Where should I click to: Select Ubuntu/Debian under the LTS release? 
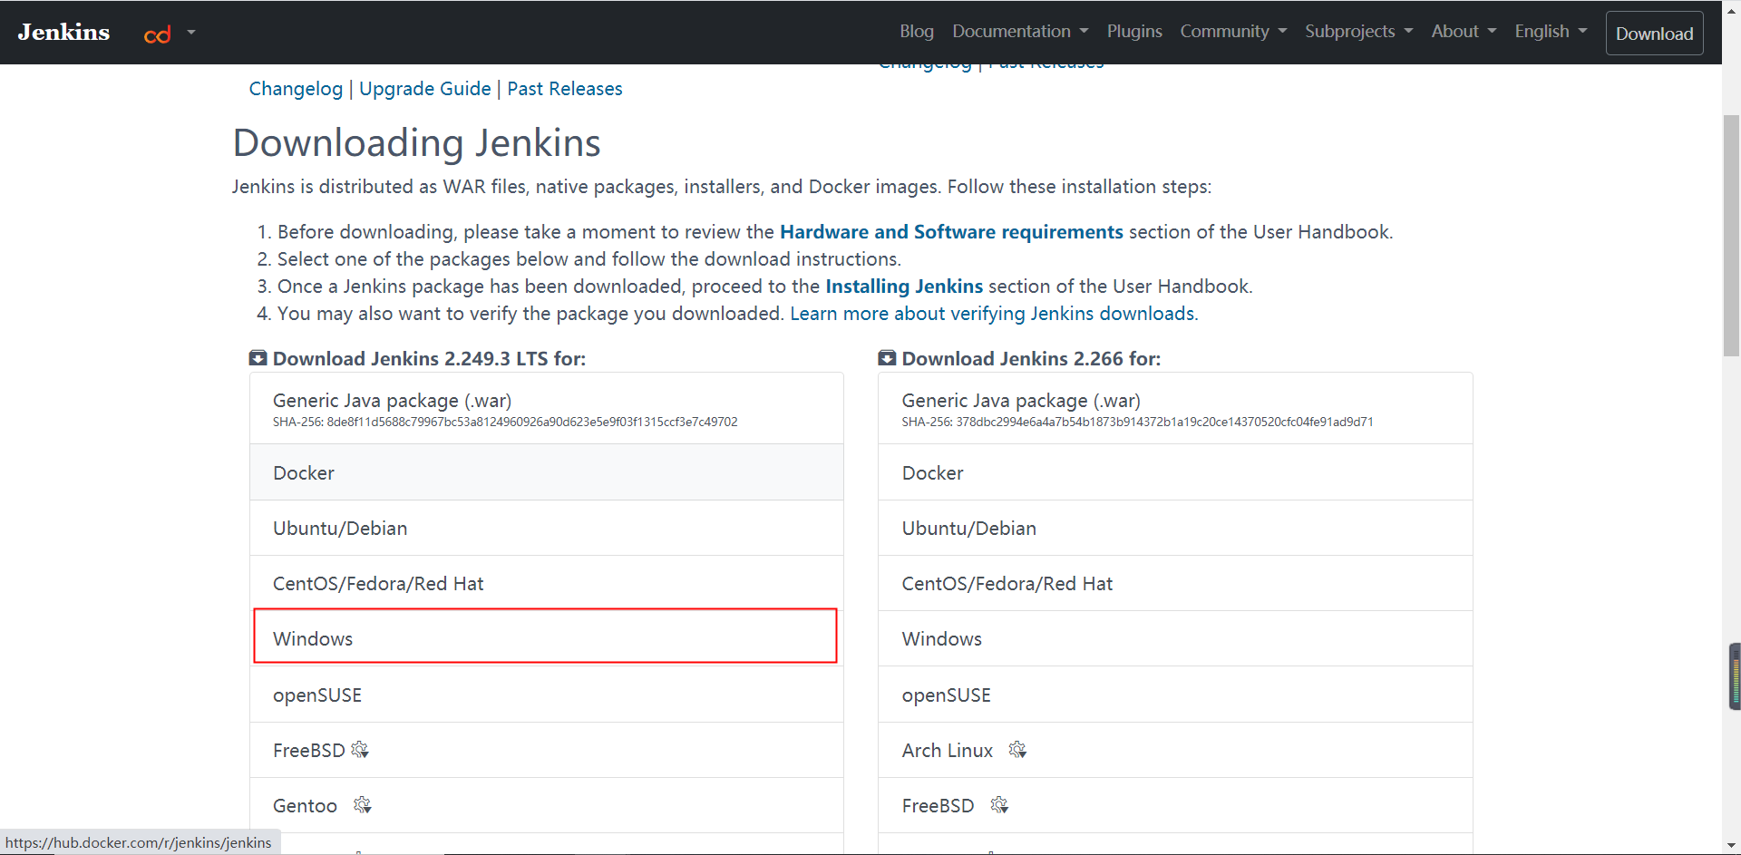click(547, 528)
